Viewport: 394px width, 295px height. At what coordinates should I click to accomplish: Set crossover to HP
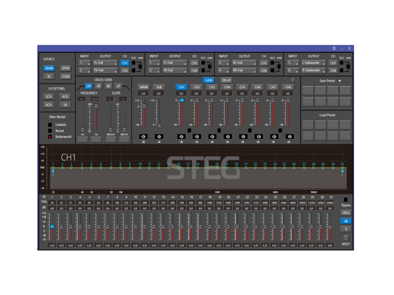(x=98, y=86)
